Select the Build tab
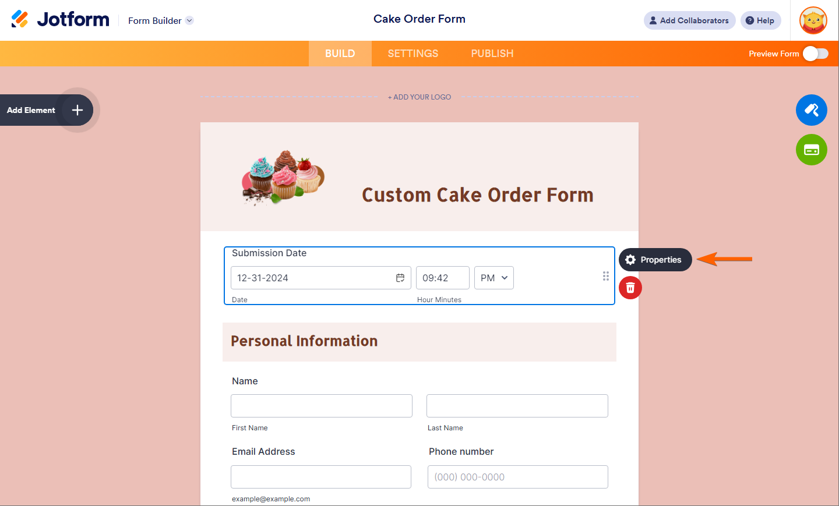This screenshot has width=839, height=506. pos(340,54)
